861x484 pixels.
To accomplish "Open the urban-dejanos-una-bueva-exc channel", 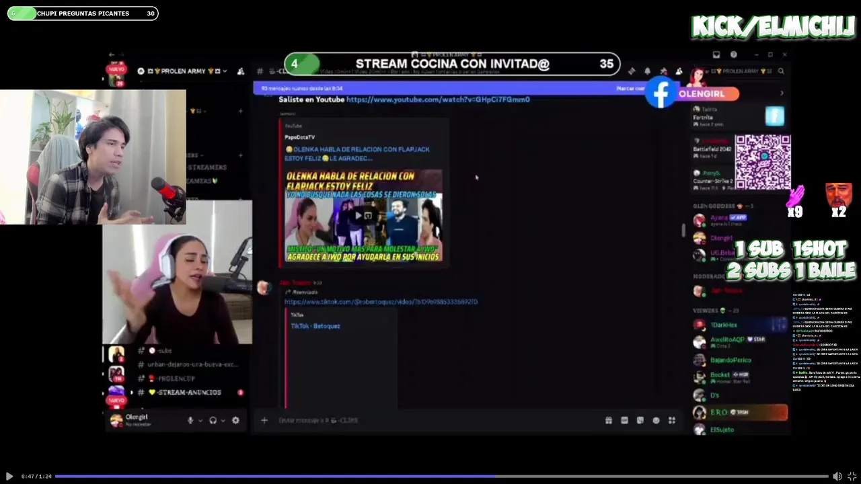I will 188,364.
